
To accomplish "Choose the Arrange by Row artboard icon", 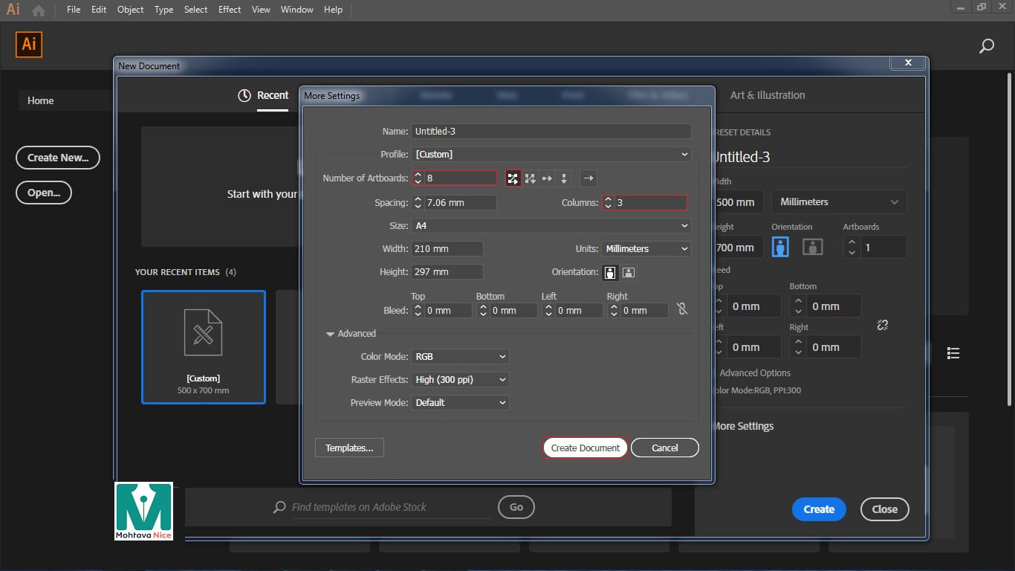I will 547,178.
